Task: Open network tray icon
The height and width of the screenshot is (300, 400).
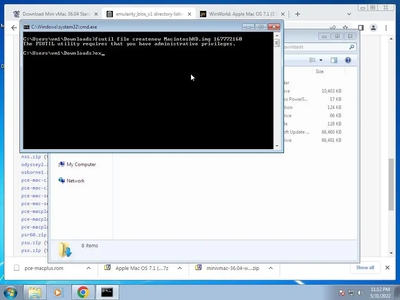Action: click(x=351, y=293)
